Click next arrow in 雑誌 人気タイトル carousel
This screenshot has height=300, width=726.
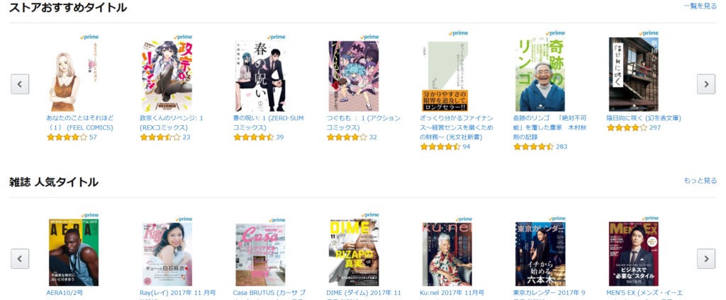(705, 258)
